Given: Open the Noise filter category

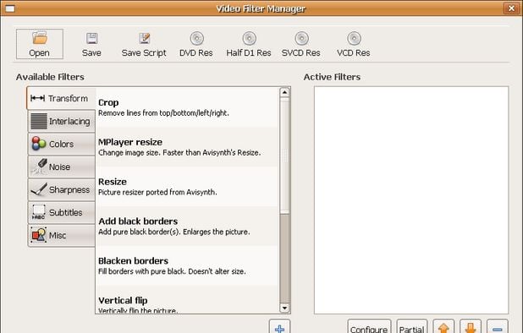Looking at the screenshot, I should click(x=62, y=166).
